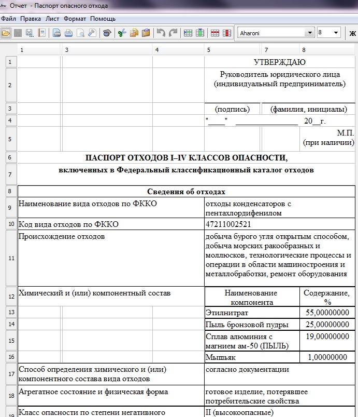Viewport: 358px width, 417px height.
Task: Cut selection with the scissors icon
Action: point(122,33)
